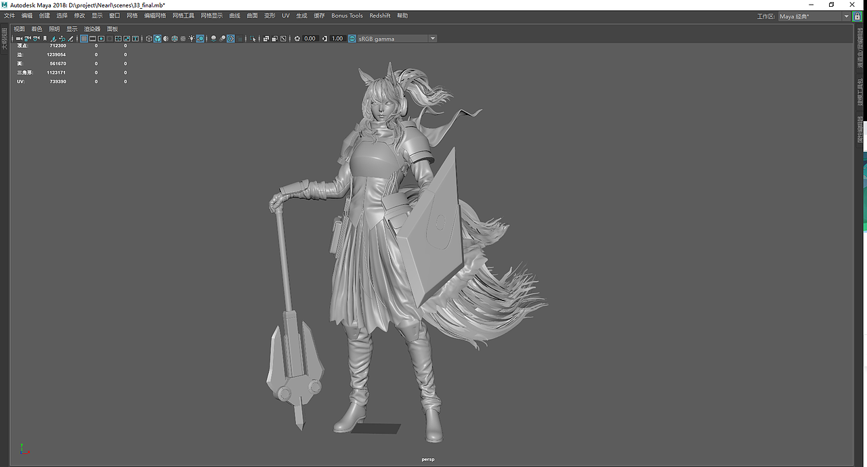Toggle Use Default Material icon
867x467 pixels.
[165, 39]
